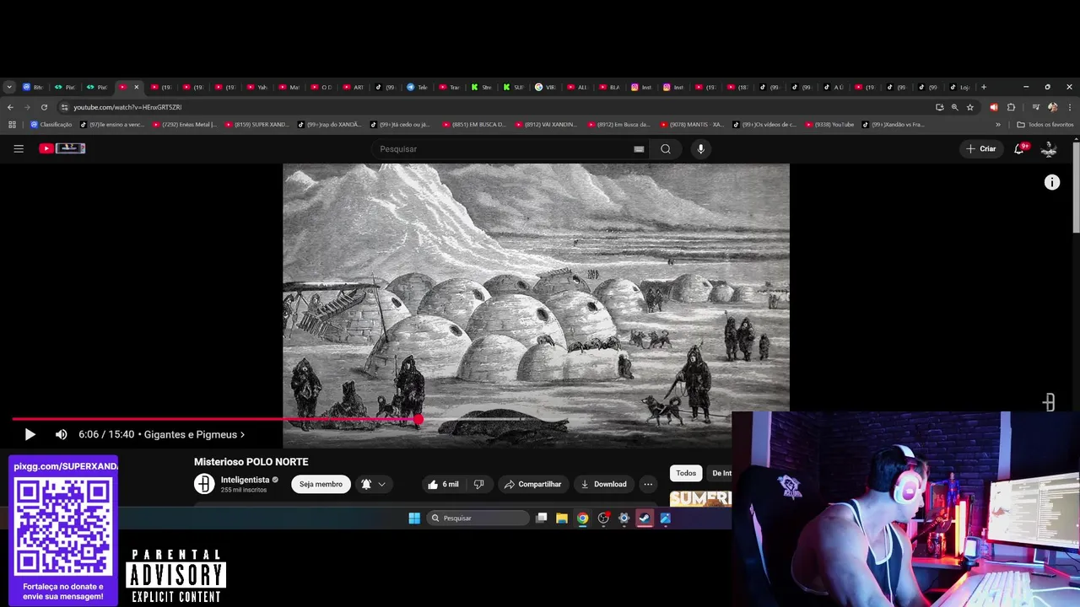Open the Gigantes e Pigmeus chapter list
1080x607 pixels.
click(x=194, y=434)
